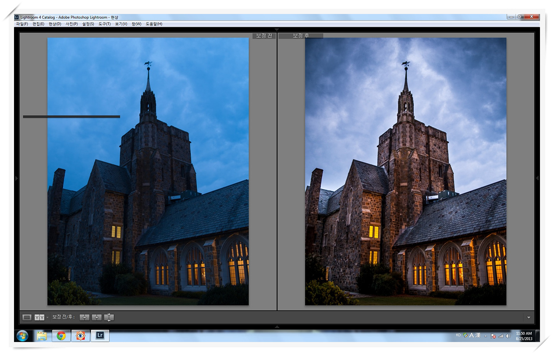Screen dimensions: 554x356
Task: Swap Before and After settings icon
Action: pyautogui.click(x=109, y=317)
